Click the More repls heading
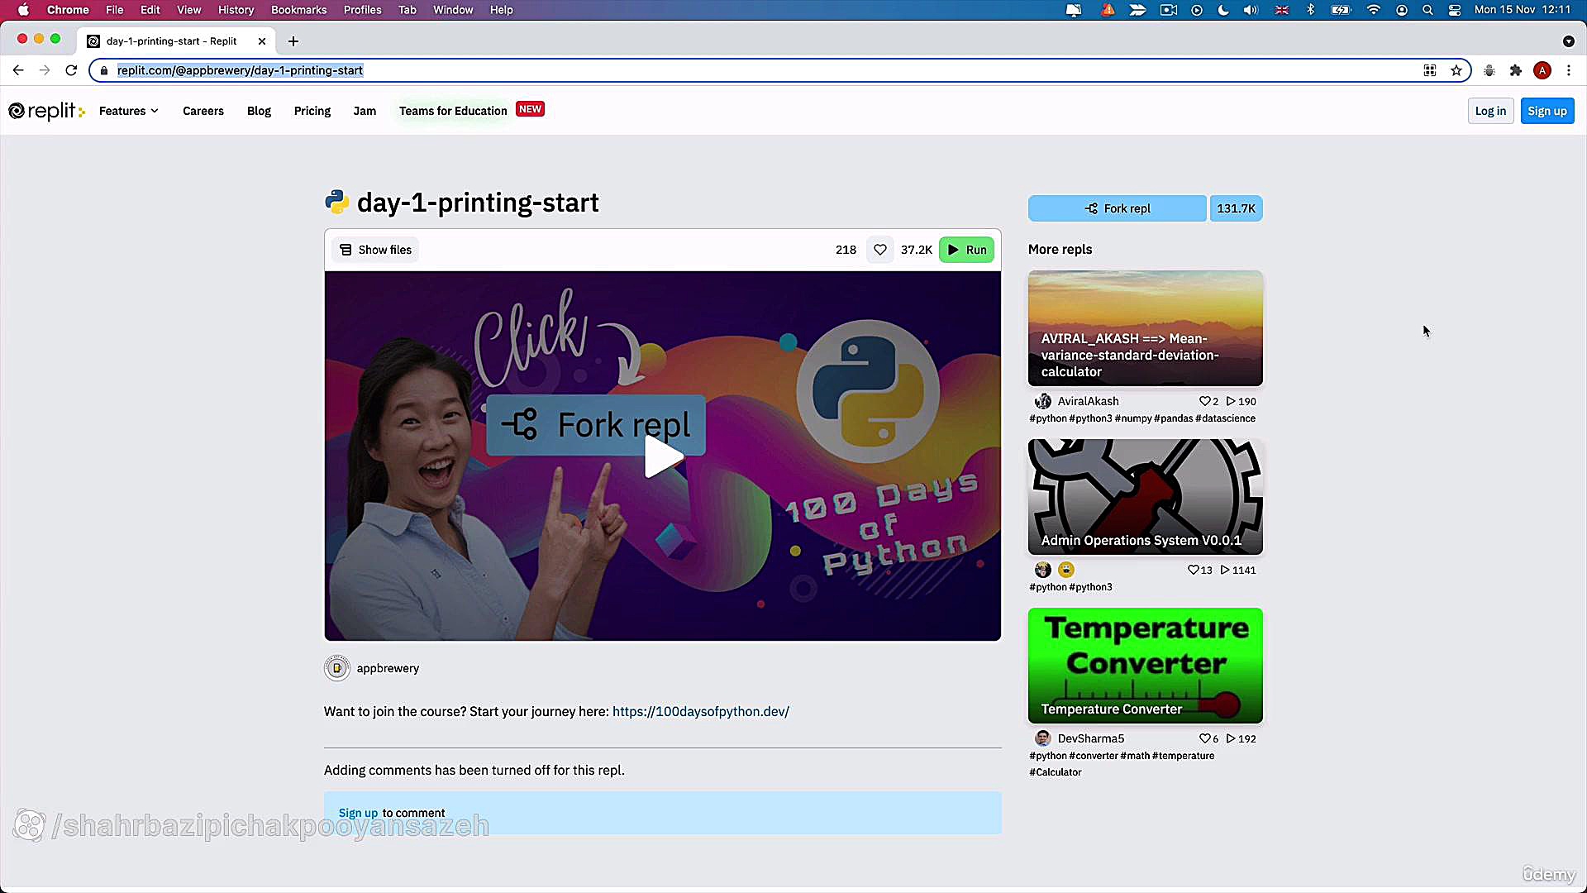Image resolution: width=1587 pixels, height=893 pixels. (1060, 249)
